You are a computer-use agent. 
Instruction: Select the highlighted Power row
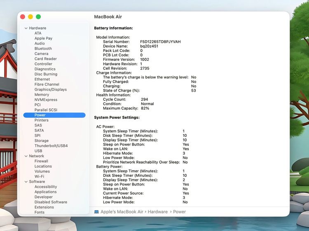pyautogui.click(x=54, y=115)
